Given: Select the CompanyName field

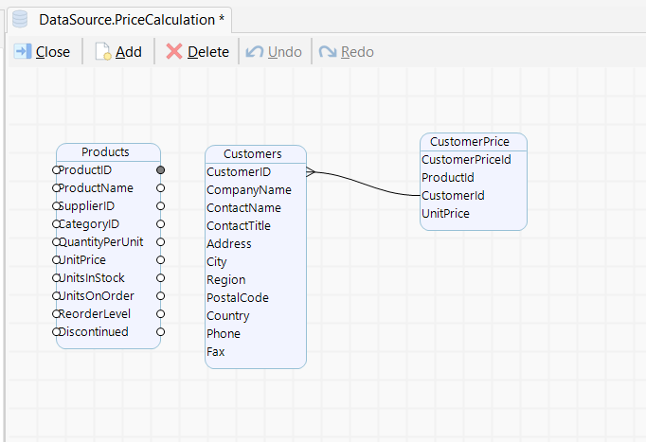Looking at the screenshot, I should point(249,190).
